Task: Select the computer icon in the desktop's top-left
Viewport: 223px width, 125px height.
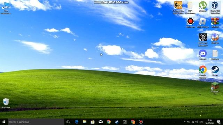Action: [x=6, y=8]
